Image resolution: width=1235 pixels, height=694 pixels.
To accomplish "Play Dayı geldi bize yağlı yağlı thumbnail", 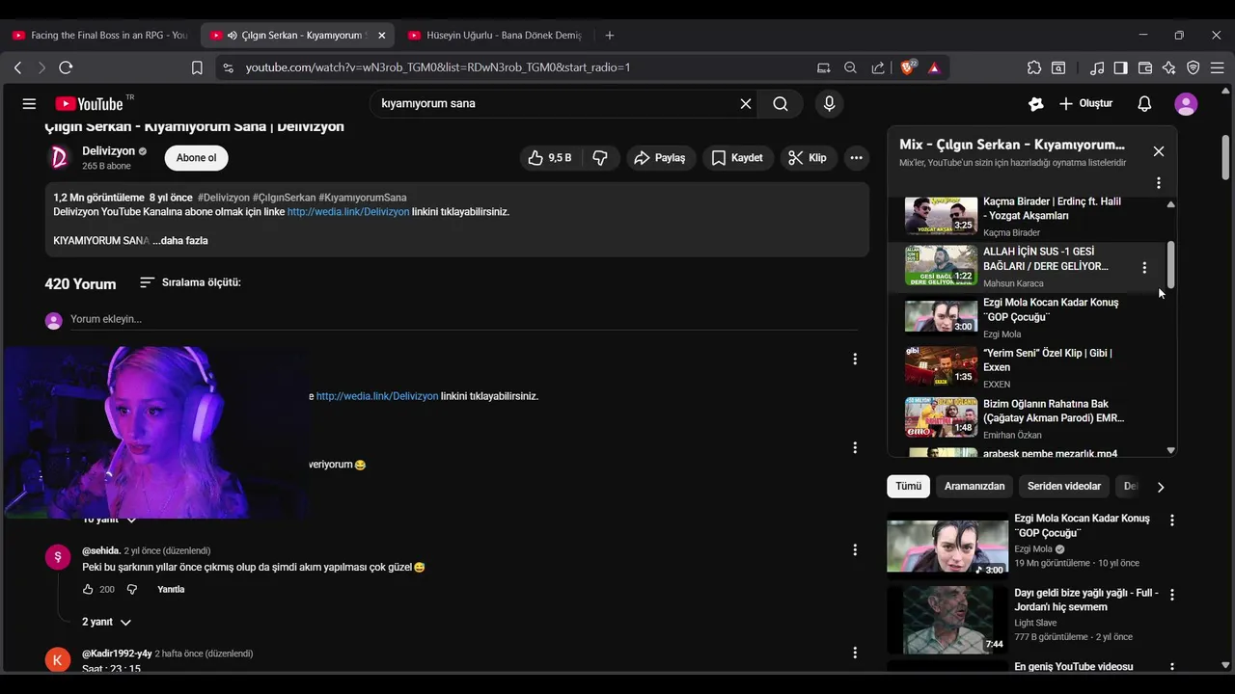I will tap(947, 620).
